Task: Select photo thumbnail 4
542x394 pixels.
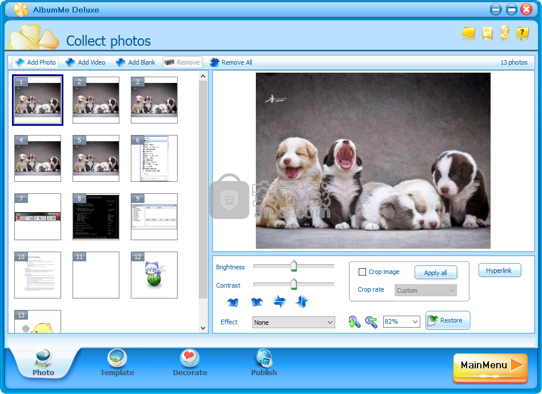Action: (x=38, y=158)
